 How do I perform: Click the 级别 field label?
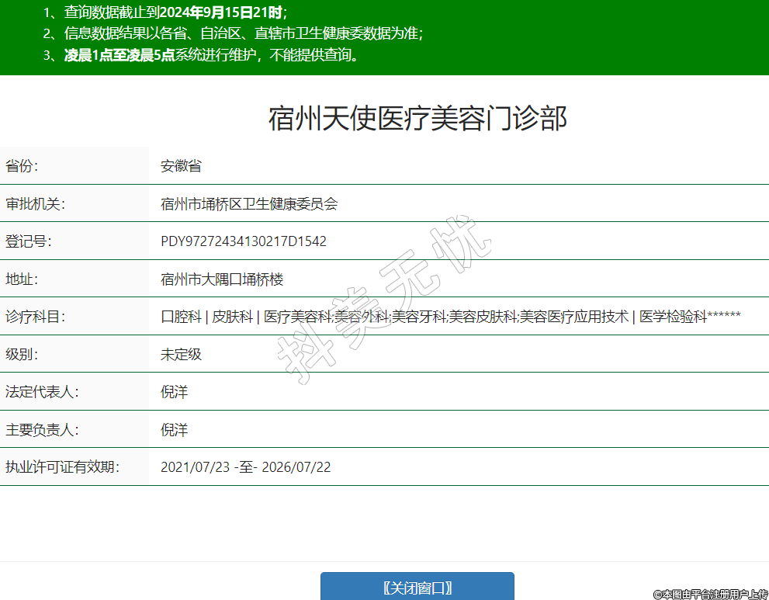[x=22, y=354]
